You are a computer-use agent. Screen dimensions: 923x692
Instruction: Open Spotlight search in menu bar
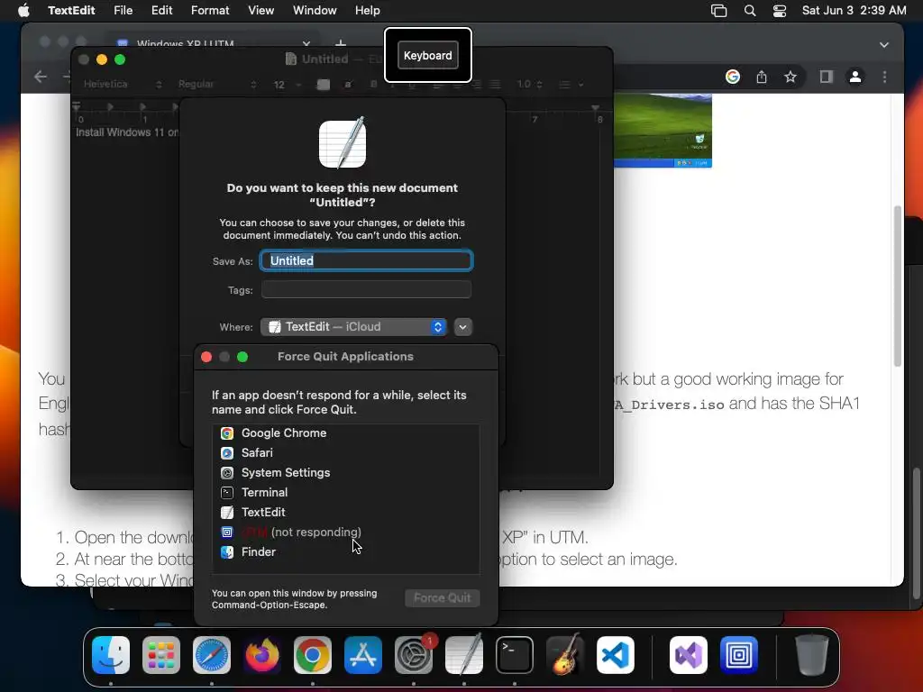point(749,11)
